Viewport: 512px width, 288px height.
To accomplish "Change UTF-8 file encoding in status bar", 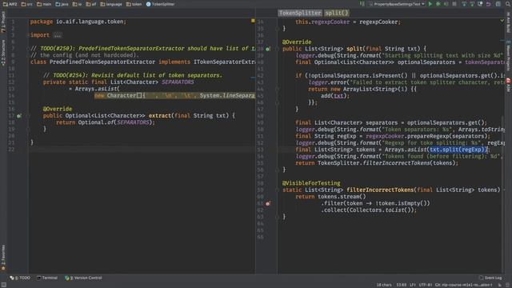I will click(426, 285).
